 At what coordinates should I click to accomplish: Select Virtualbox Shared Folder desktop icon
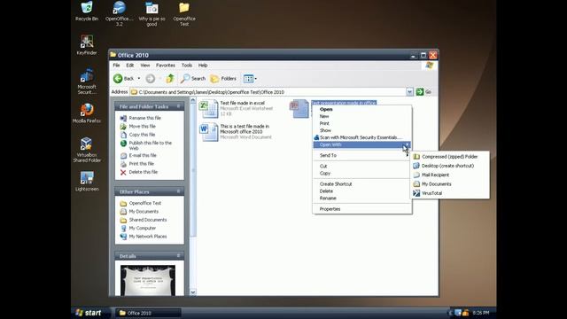click(87, 150)
